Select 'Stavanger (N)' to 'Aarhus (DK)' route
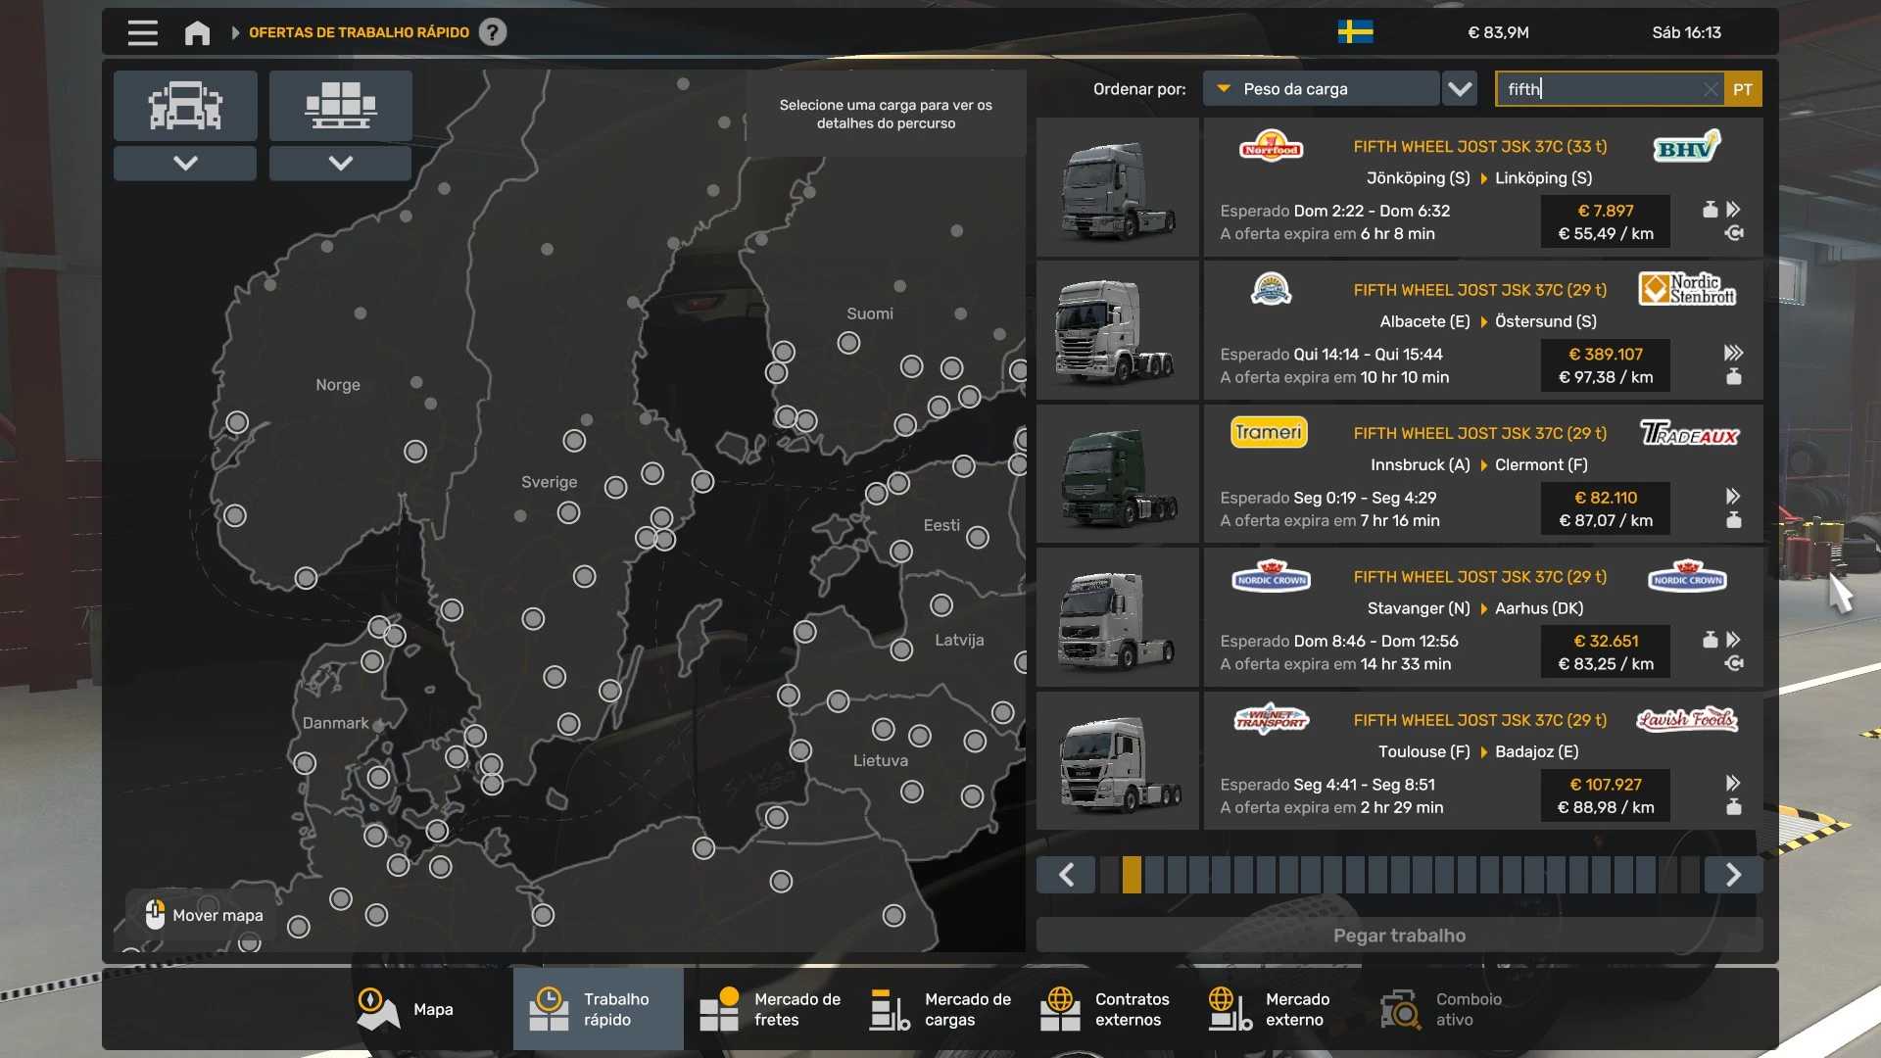 pos(1474,608)
